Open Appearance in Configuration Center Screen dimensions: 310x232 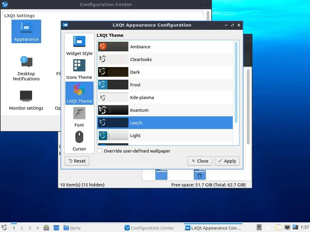coord(26,31)
